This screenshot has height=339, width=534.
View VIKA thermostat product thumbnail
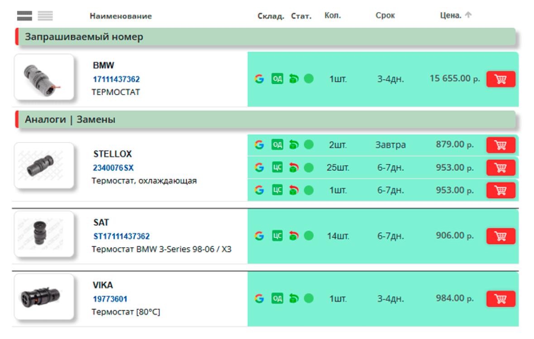pyautogui.click(x=44, y=297)
